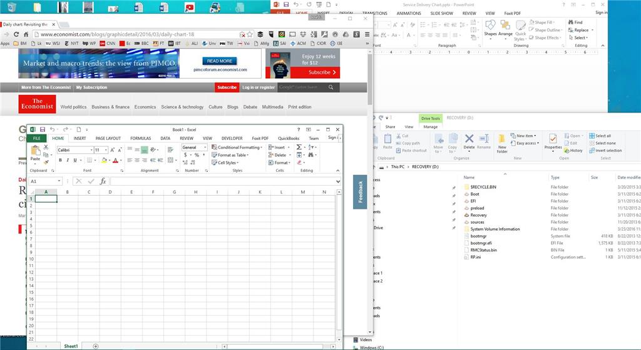The width and height of the screenshot is (641, 350).
Task: Toggle Bold formatting in Excel
Action: (x=60, y=161)
